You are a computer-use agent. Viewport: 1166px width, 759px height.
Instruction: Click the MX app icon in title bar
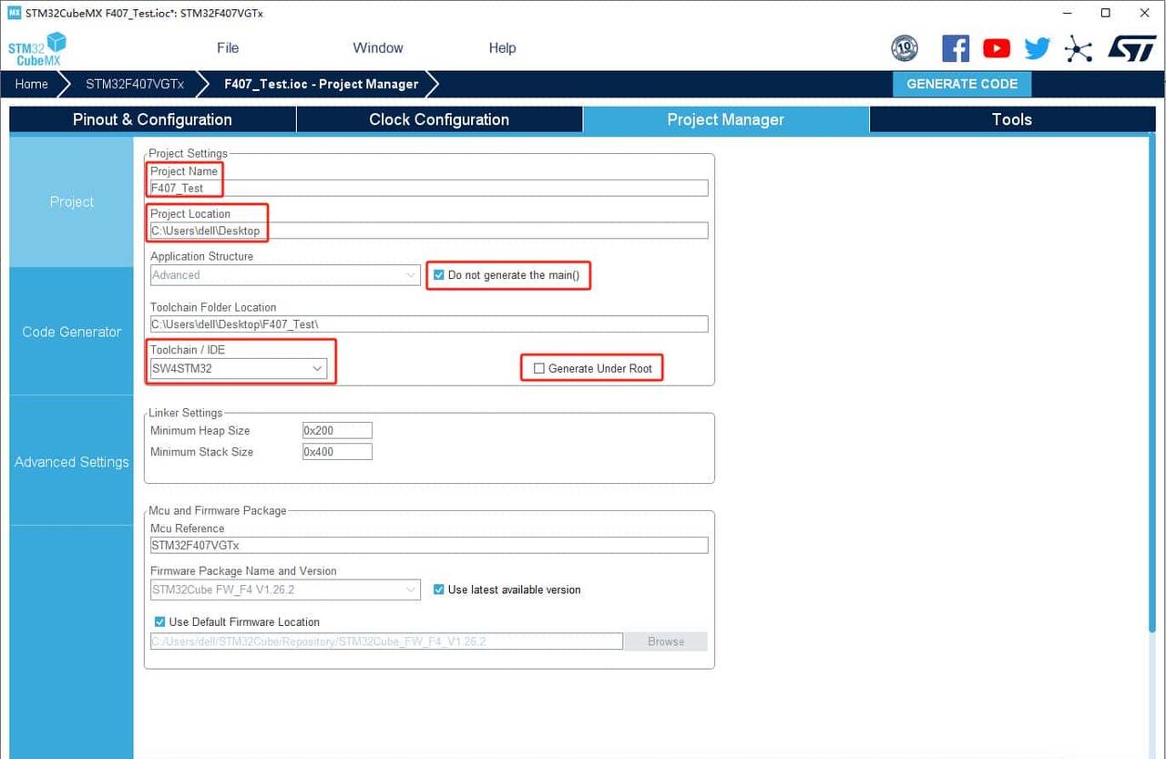(14, 13)
